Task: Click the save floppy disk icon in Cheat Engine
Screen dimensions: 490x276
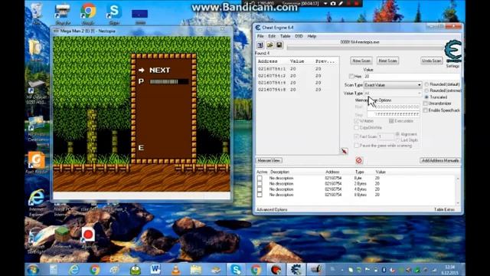Action: point(279,45)
